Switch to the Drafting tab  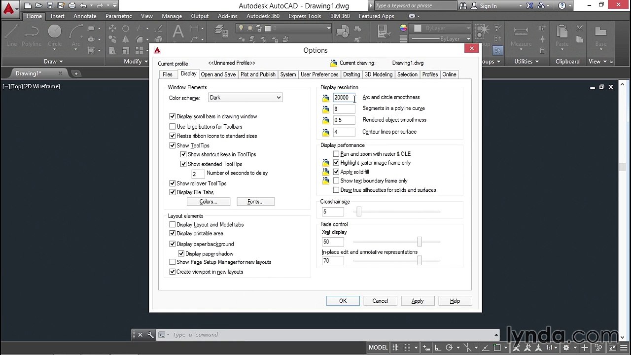(351, 74)
